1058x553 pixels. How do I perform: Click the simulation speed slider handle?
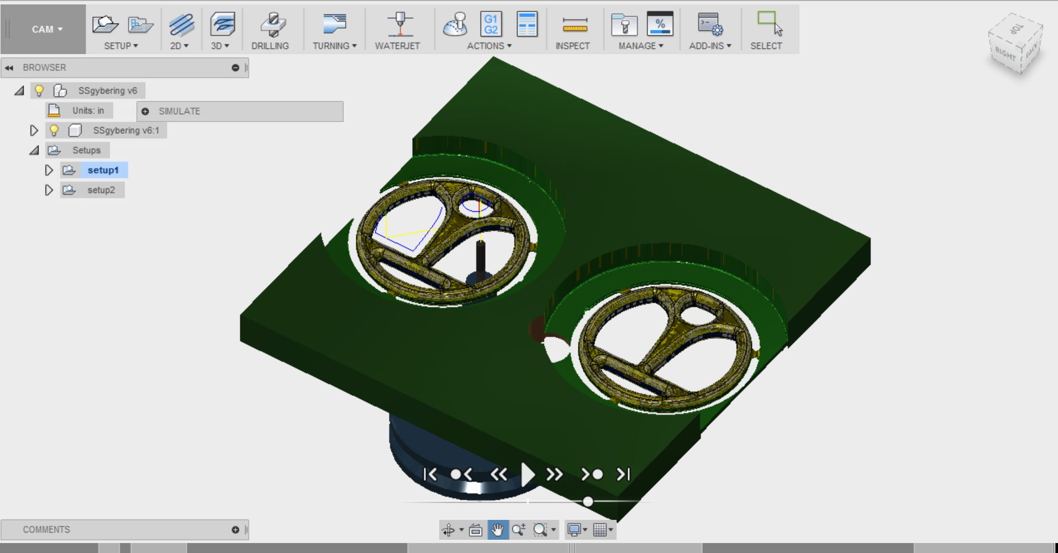click(x=588, y=501)
